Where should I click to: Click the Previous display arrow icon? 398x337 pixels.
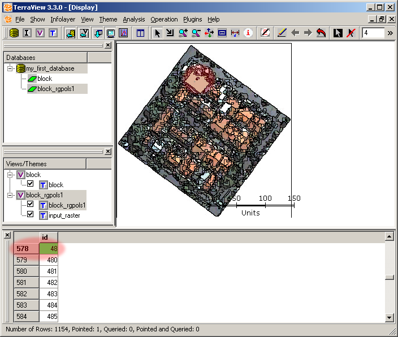tap(295, 33)
